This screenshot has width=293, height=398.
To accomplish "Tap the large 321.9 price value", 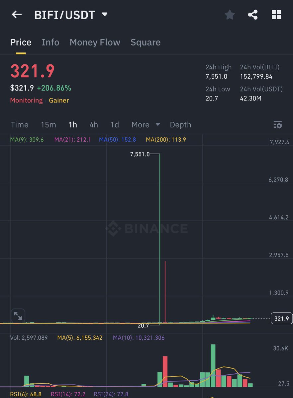I will (x=33, y=71).
